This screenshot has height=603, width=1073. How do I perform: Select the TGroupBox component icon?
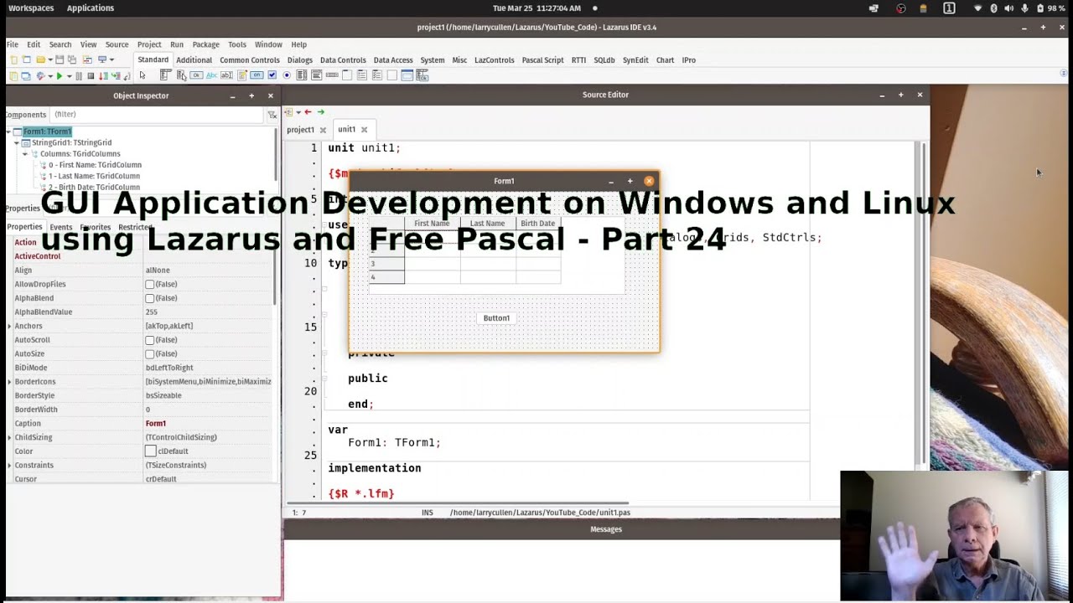(x=347, y=75)
